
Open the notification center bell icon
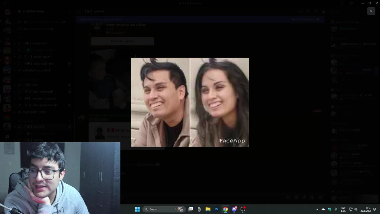[x=375, y=209]
